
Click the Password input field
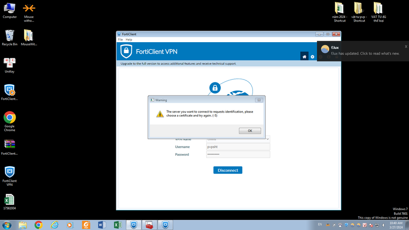coord(238,154)
